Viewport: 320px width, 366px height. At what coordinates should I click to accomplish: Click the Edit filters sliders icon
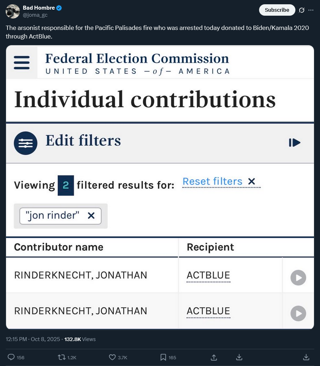(x=25, y=143)
